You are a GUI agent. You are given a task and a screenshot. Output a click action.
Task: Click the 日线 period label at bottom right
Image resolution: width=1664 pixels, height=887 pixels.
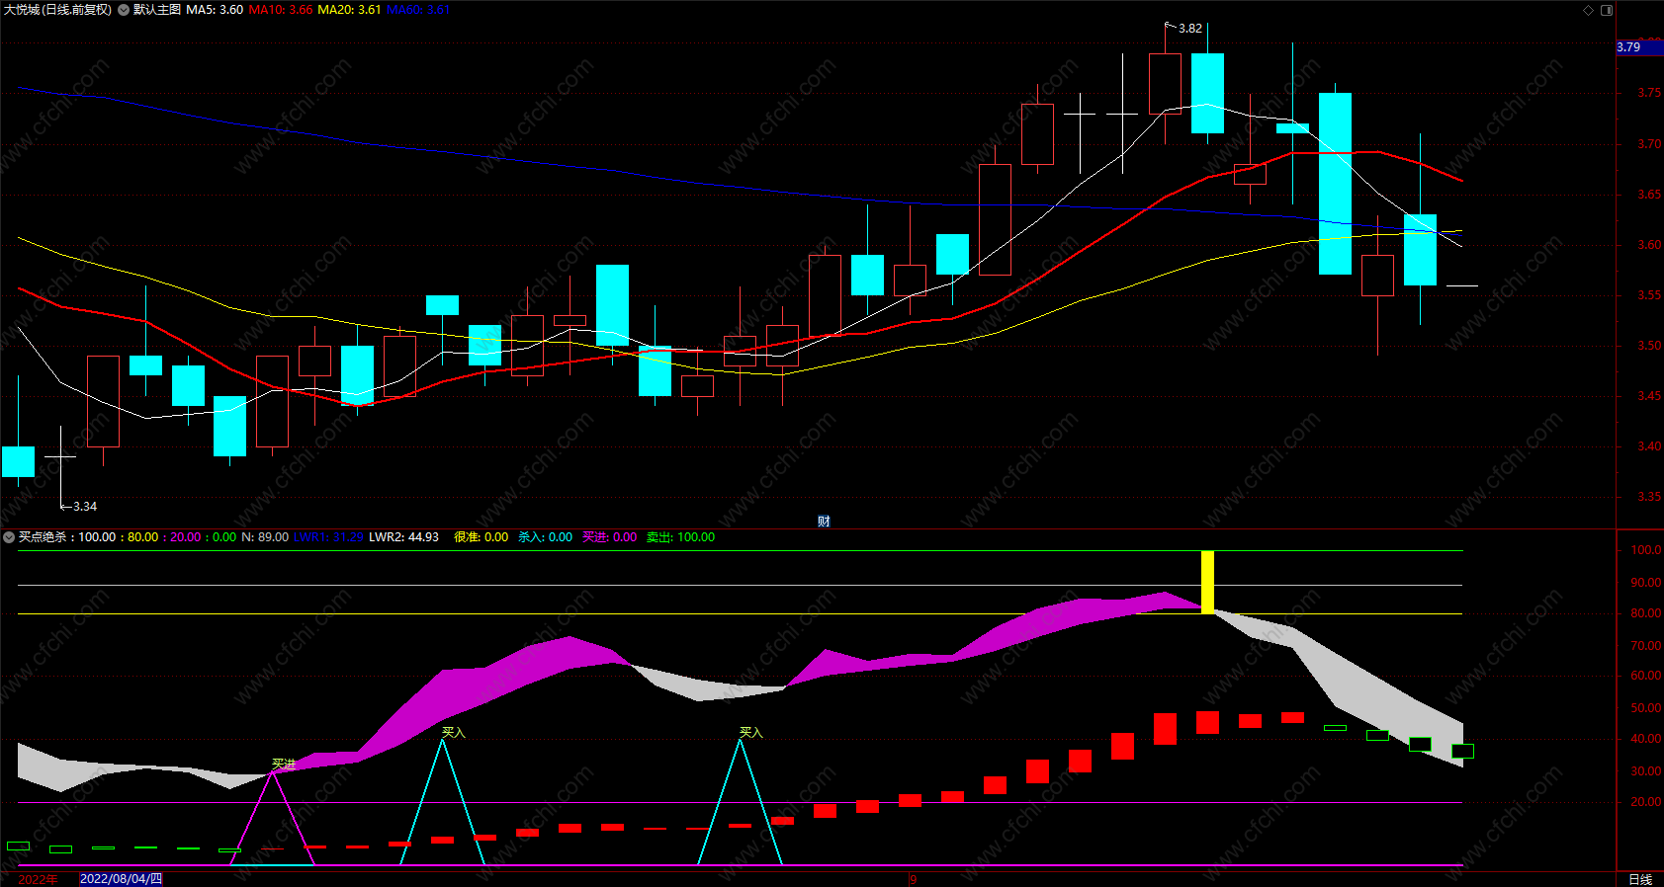(x=1640, y=879)
